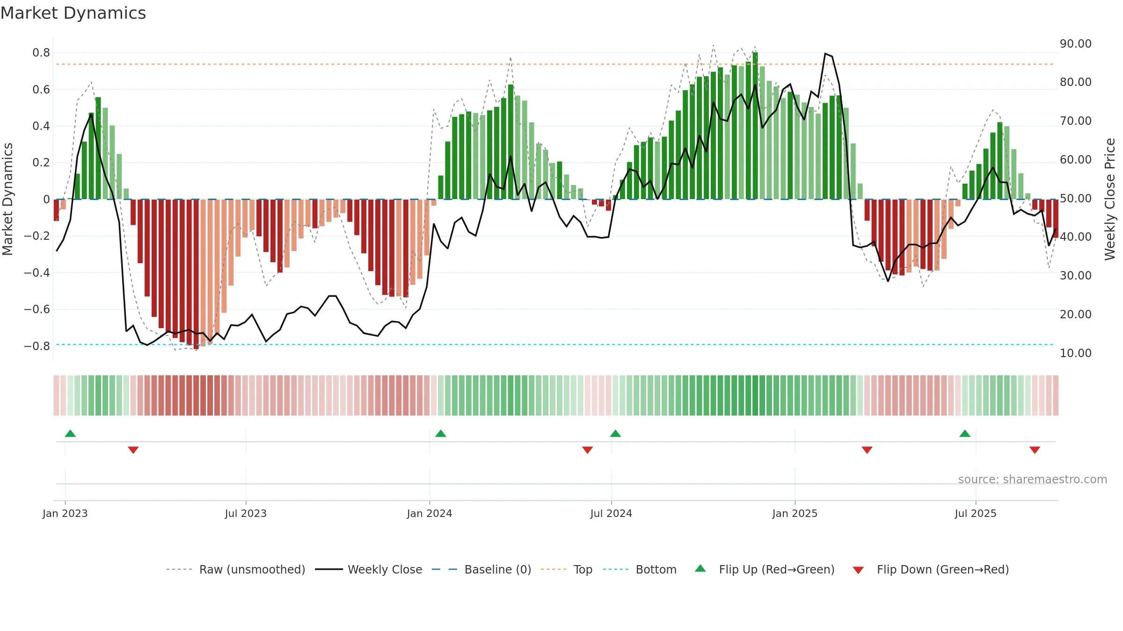The width and height of the screenshot is (1123, 631).
Task: Click the red flip-down triangle in early 2023
Action: pyautogui.click(x=133, y=450)
